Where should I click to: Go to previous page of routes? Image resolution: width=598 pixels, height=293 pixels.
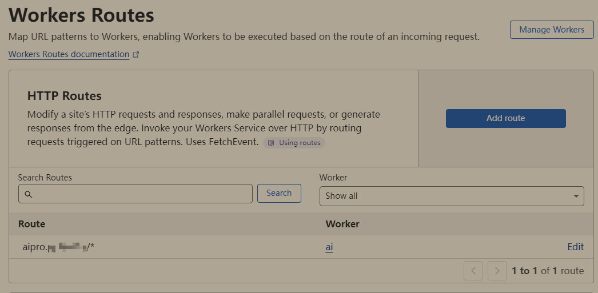coord(473,271)
